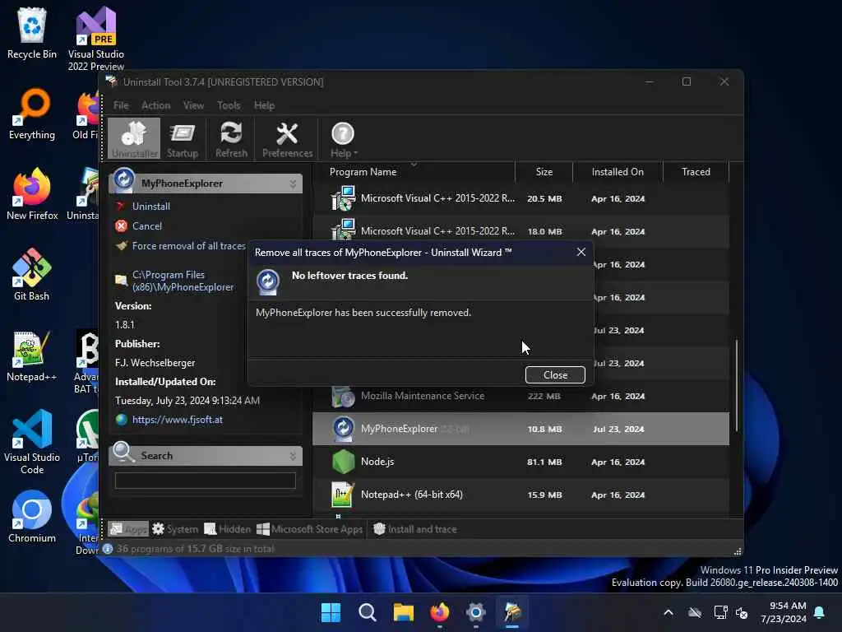Switch to the Apps tab

[x=127, y=529]
